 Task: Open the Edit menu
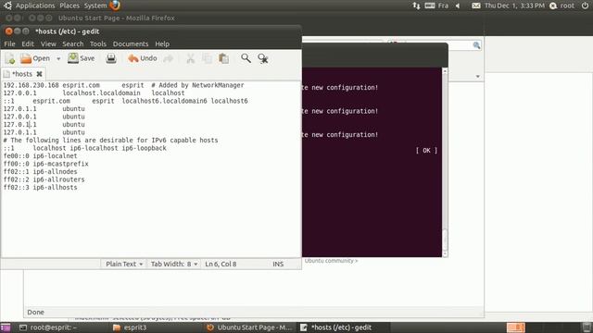(28, 43)
